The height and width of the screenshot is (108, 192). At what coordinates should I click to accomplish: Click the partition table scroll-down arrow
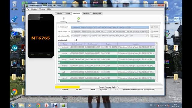coord(156,81)
